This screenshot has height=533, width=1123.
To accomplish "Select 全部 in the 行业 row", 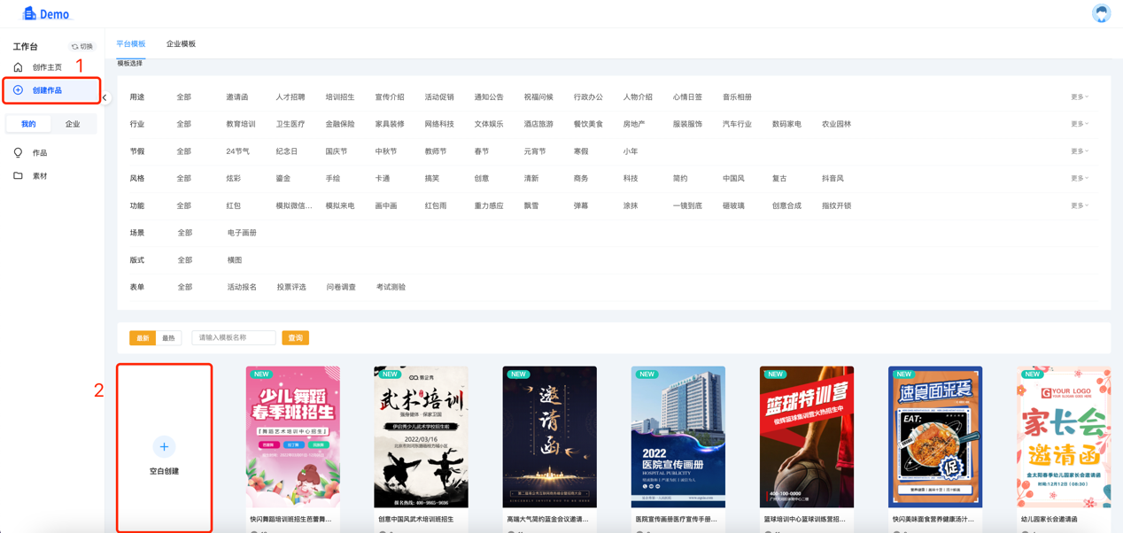I will (x=183, y=124).
